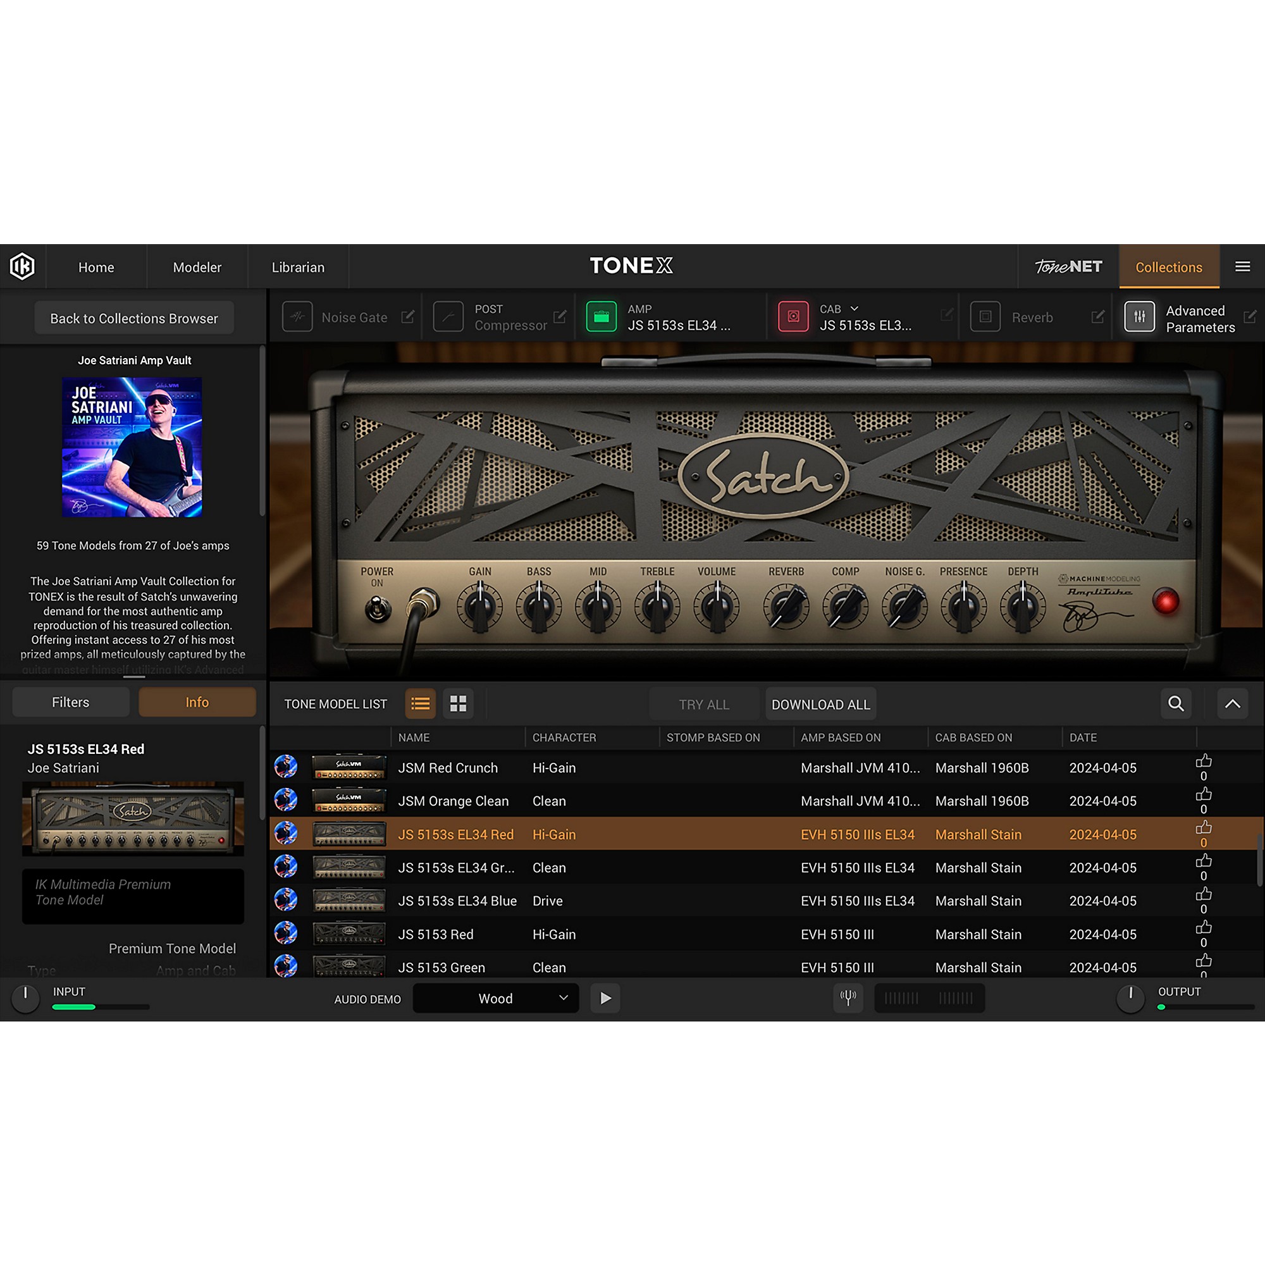
Task: Select the JS 5153 Green row
Action: click(x=766, y=966)
